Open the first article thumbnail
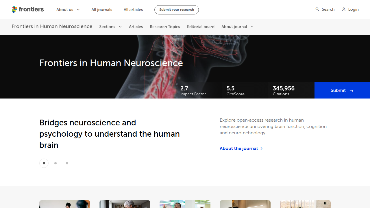The height and width of the screenshot is (208, 370). [65, 204]
